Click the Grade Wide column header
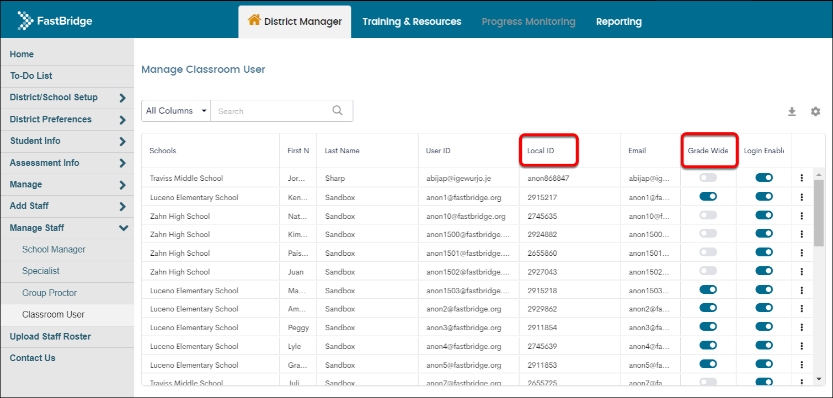This screenshot has width=833, height=398. pyautogui.click(x=708, y=150)
